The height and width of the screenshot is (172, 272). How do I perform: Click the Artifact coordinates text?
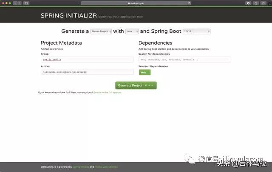[x=52, y=49]
